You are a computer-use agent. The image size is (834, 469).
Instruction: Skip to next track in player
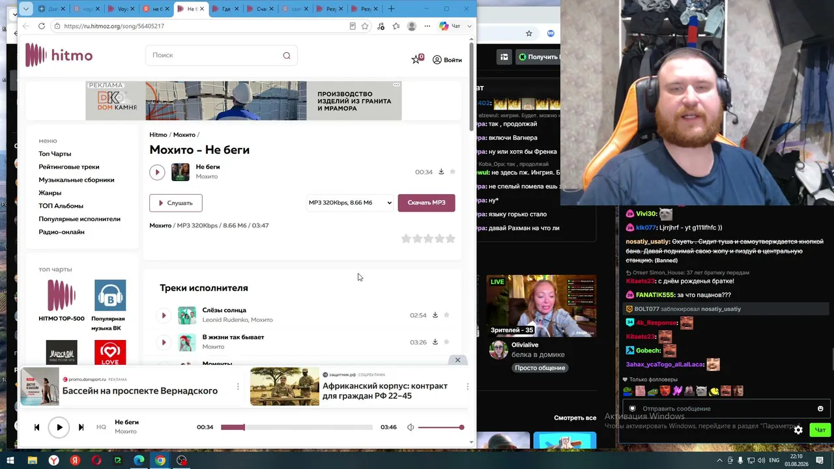click(81, 427)
